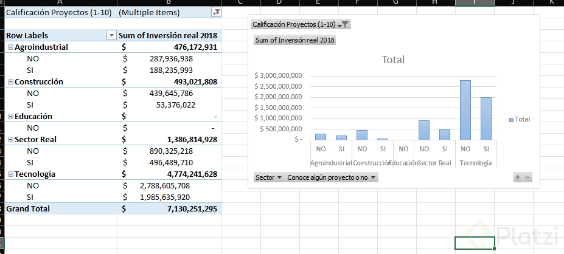Select the (Multiple Items) filter value cell
Viewport: 564px width, 254px height.
click(164, 13)
